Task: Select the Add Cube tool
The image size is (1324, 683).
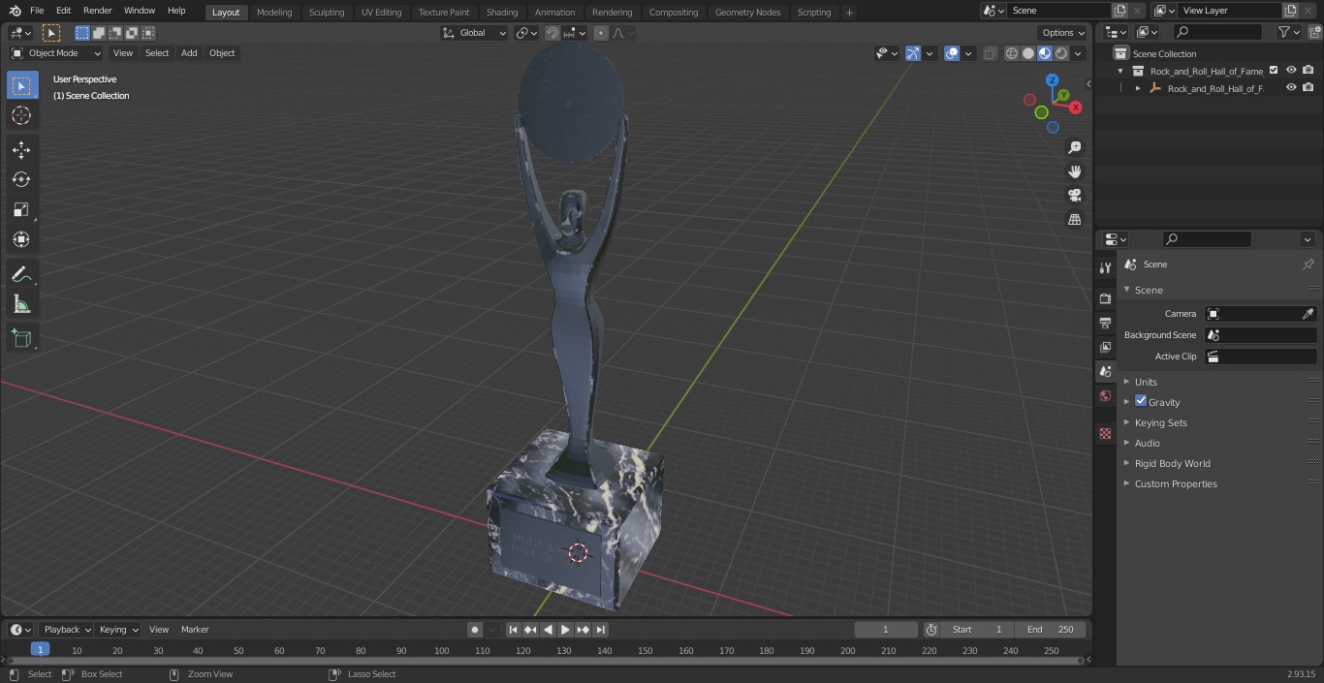Action: [21, 338]
